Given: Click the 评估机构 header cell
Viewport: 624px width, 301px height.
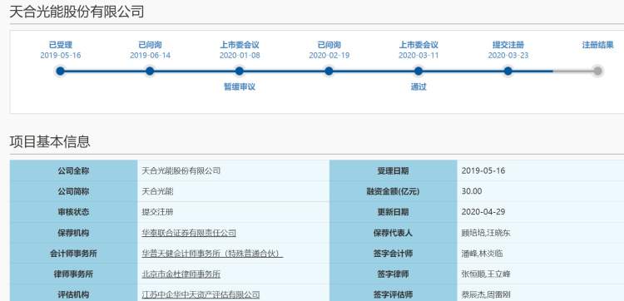Looking at the screenshot, I should tap(73, 294).
